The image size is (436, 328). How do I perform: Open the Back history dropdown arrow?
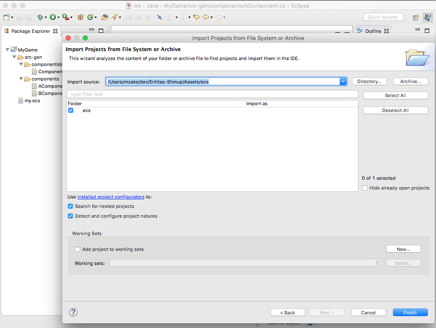(211, 17)
